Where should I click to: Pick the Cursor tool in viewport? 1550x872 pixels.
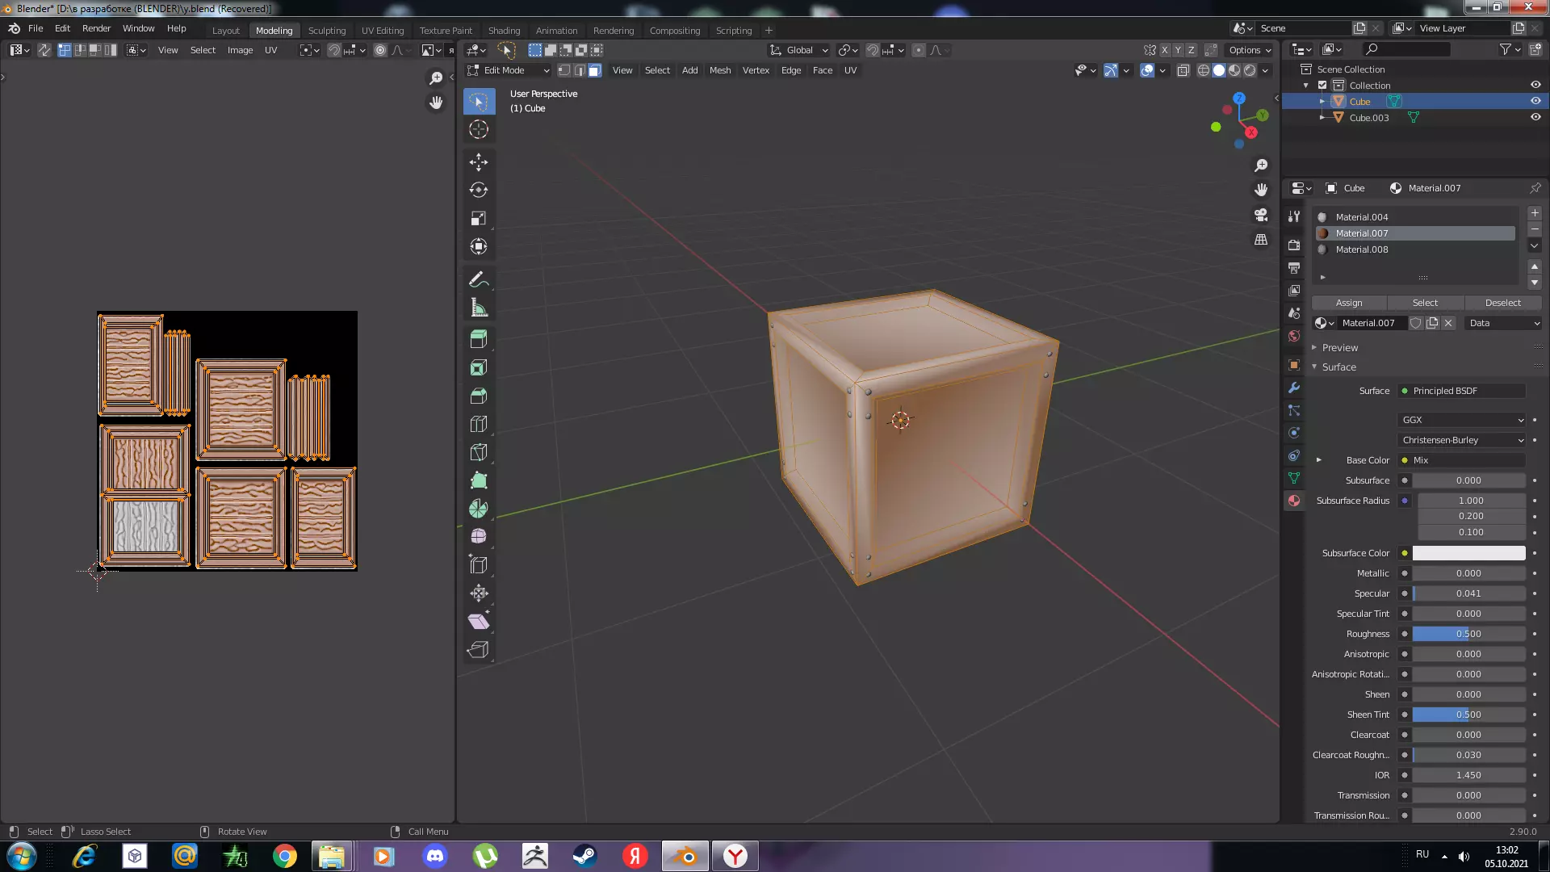[x=479, y=129]
